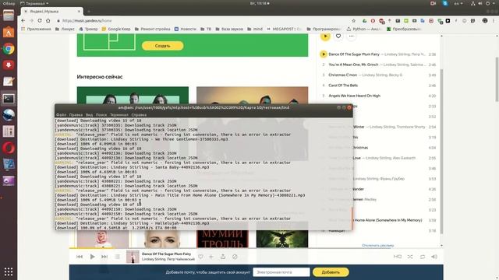
Task: Play the album with yellow play button
Action: pos(325,37)
